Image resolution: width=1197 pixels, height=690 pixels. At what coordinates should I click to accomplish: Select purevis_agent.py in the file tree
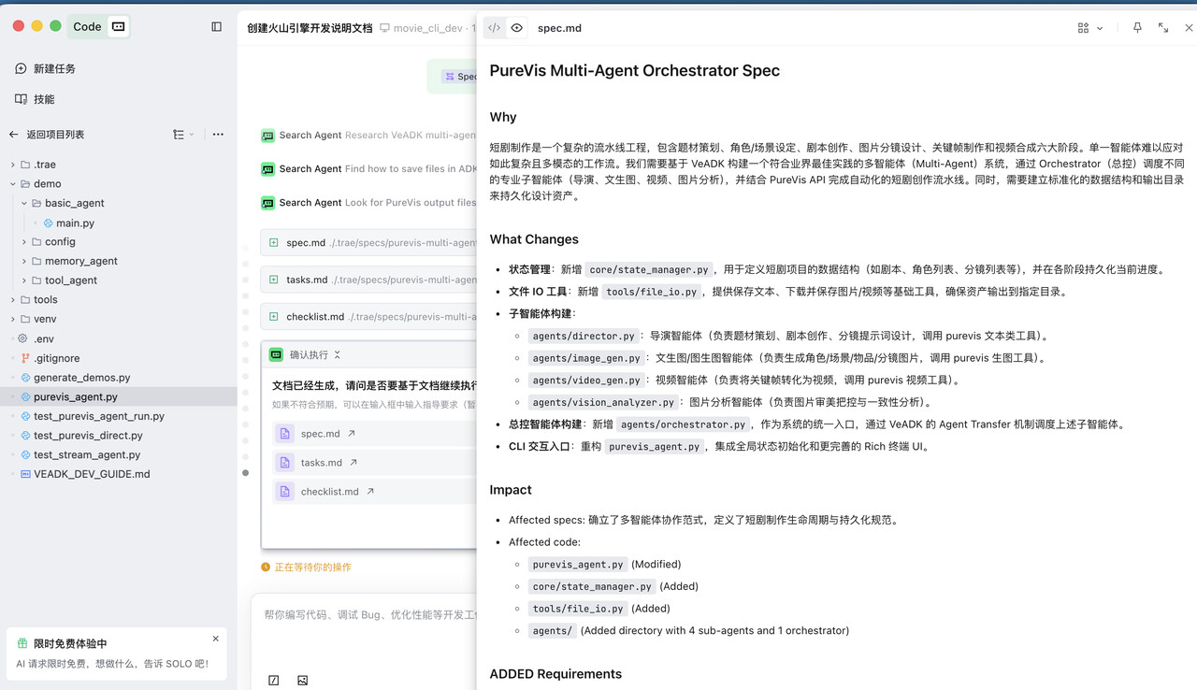click(75, 396)
